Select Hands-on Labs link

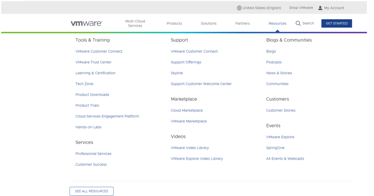(88, 127)
